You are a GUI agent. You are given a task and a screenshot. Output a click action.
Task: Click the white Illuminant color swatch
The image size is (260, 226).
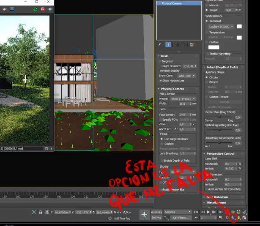click(x=239, y=26)
